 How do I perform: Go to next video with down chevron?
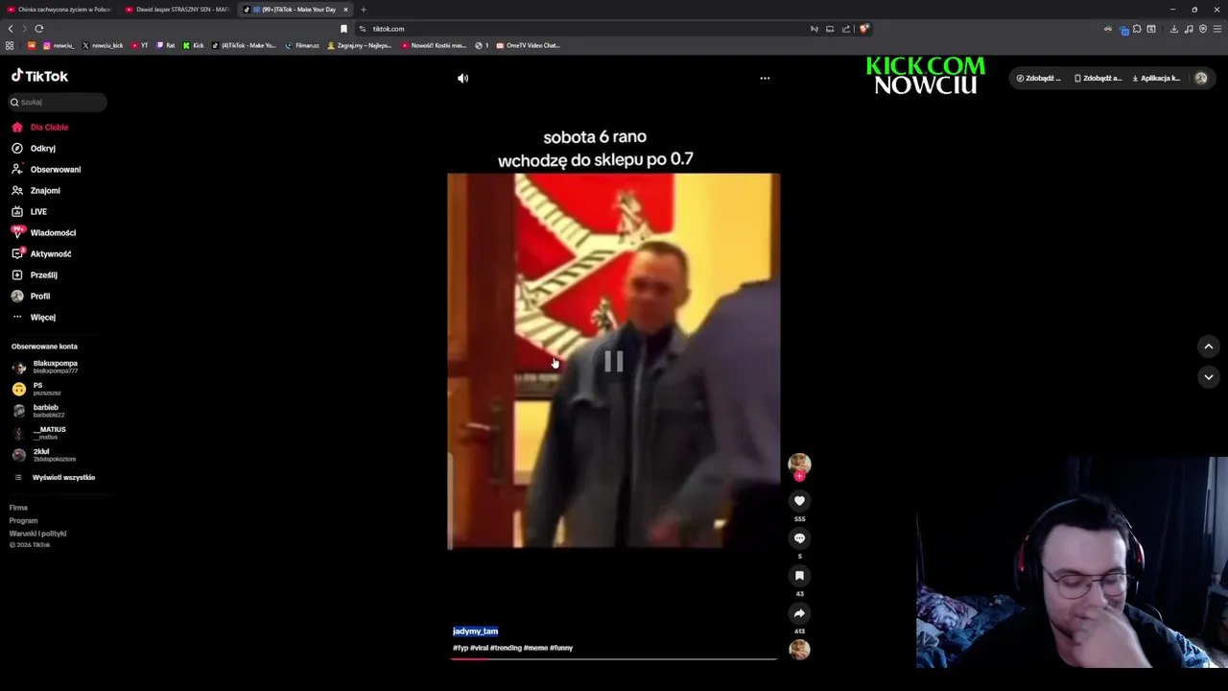[1208, 377]
